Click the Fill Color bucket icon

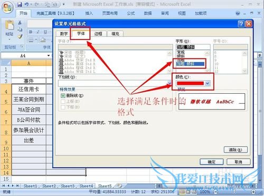(x=43, y=40)
